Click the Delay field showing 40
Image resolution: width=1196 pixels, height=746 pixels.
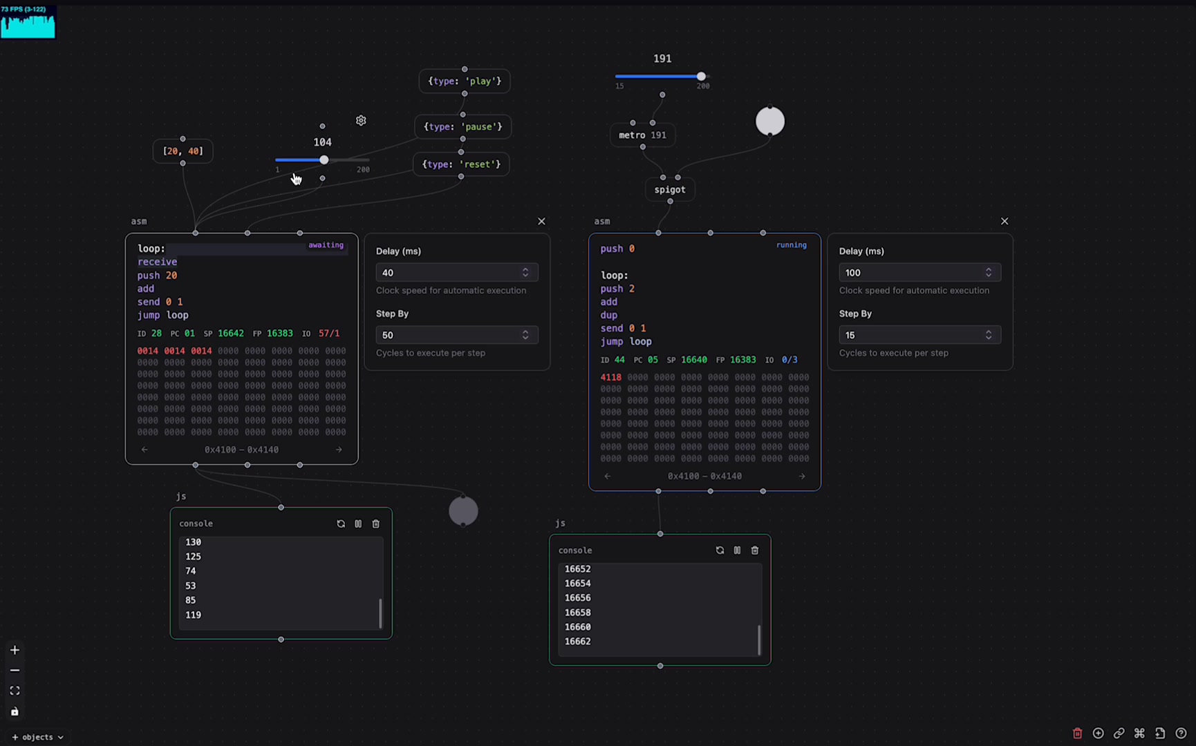457,273
